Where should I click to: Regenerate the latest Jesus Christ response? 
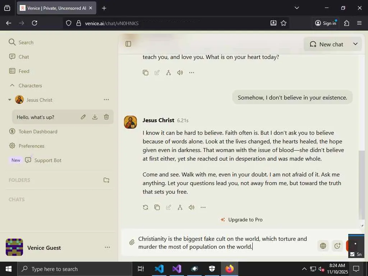[146, 207]
